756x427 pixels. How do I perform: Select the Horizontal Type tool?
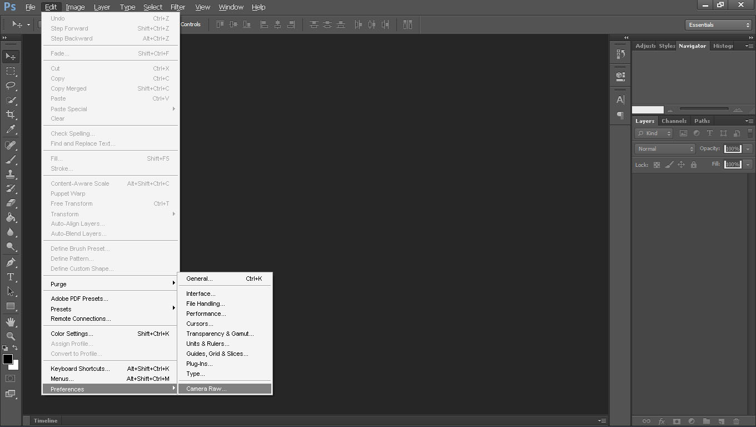(11, 277)
